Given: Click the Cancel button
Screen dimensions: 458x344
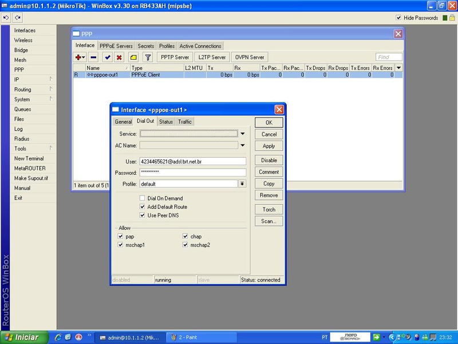Looking at the screenshot, I should coord(269,134).
